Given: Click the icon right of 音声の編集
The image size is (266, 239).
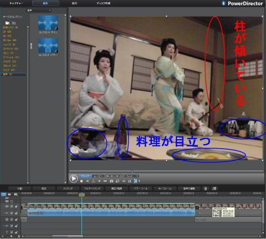Looking at the screenshot, I should click(206, 189).
